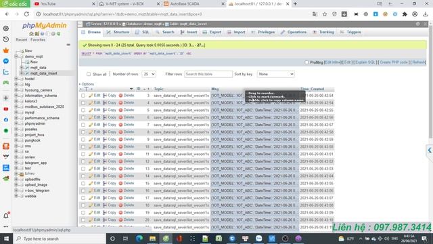433x244 pixels.
Task: Open Sort by key dropdown
Action: [275, 74]
